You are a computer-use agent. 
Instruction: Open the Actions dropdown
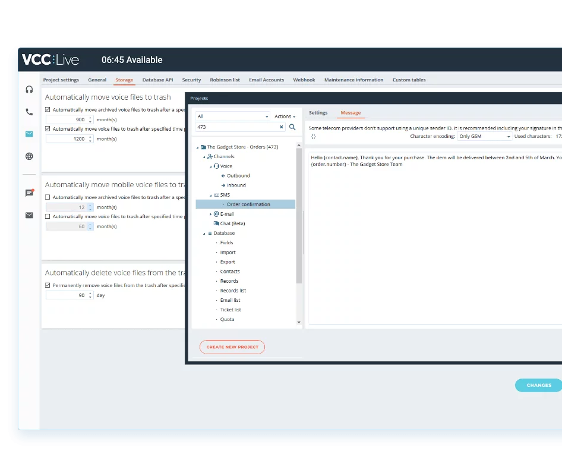tap(285, 116)
